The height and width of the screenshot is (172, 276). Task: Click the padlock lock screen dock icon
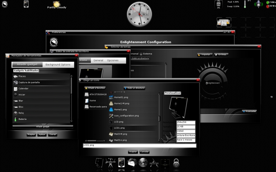click(x=176, y=163)
